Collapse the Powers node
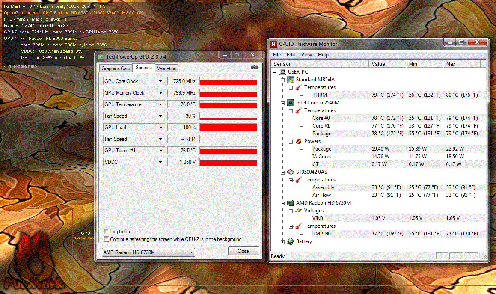The image size is (496, 294). 291,142
